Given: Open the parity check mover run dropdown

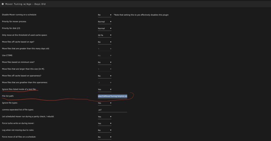Looking at the screenshot, I should pos(105,117).
